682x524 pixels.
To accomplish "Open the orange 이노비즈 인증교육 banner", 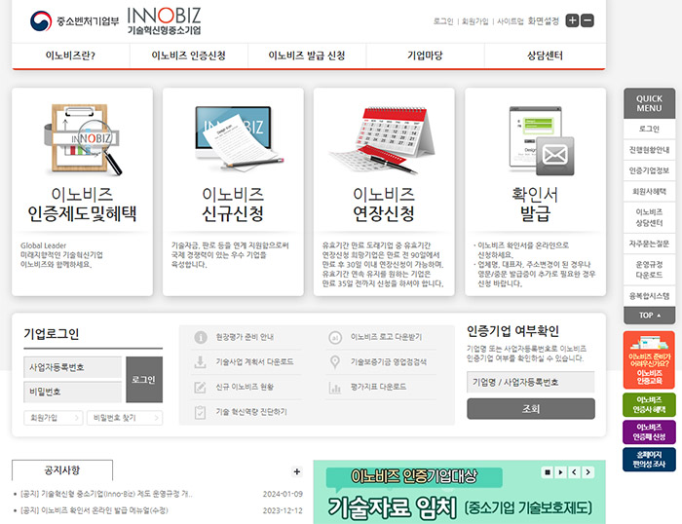I will click(x=649, y=359).
